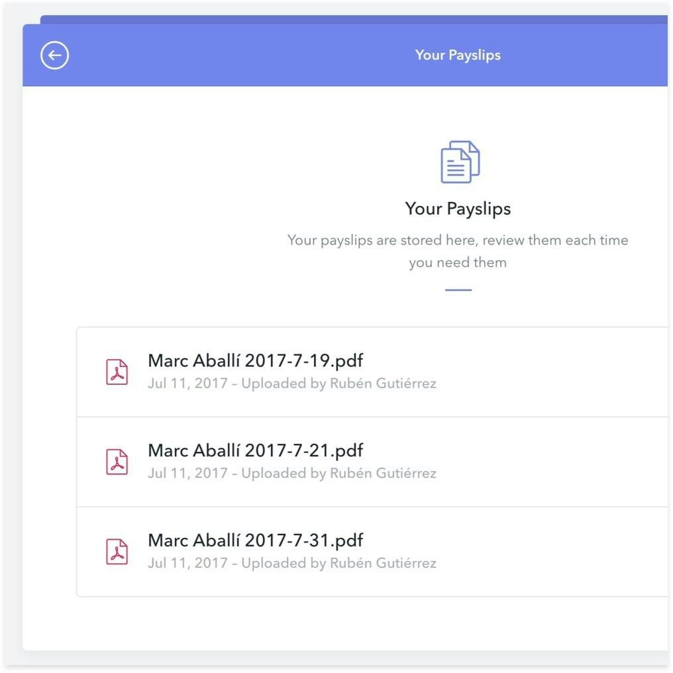Viewport: 673px width, 673px height.
Task: Click the PDF icon for the 2017-7-21 payslip
Action: 117,462
